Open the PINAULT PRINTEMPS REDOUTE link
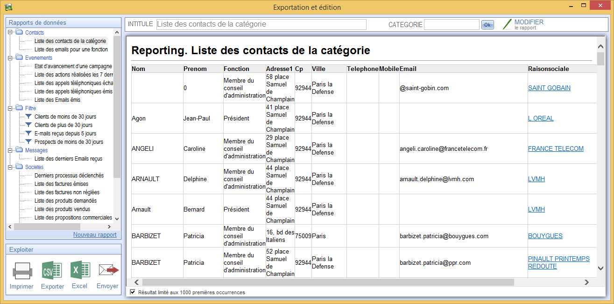 [x=559, y=262]
